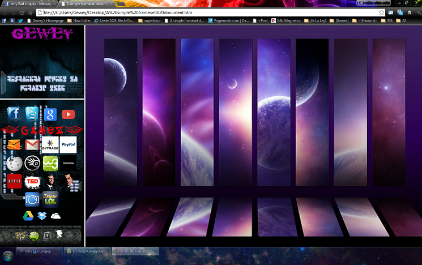The width and height of the screenshot is (422, 265).
Task: Click the Facebook bookmark icon in the bookmarks bar
Action: pos(4,20)
